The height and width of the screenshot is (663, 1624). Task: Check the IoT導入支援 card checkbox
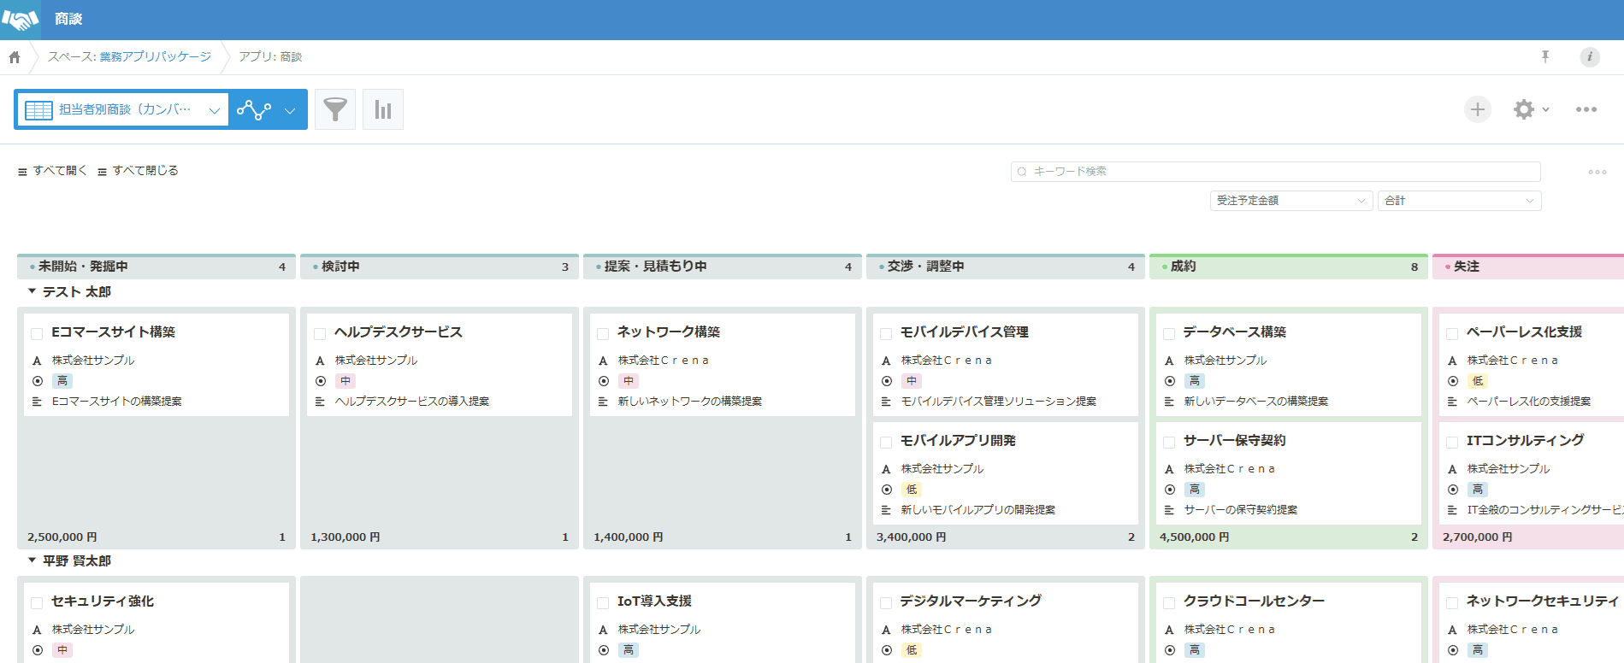coord(603,603)
